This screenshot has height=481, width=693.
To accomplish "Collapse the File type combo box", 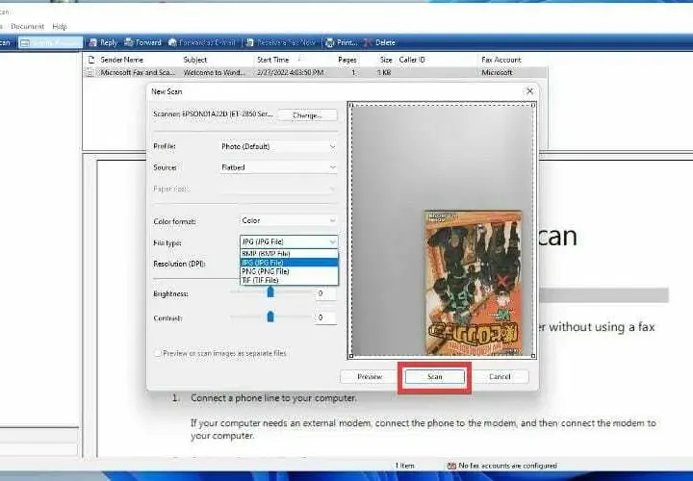I will [x=289, y=241].
